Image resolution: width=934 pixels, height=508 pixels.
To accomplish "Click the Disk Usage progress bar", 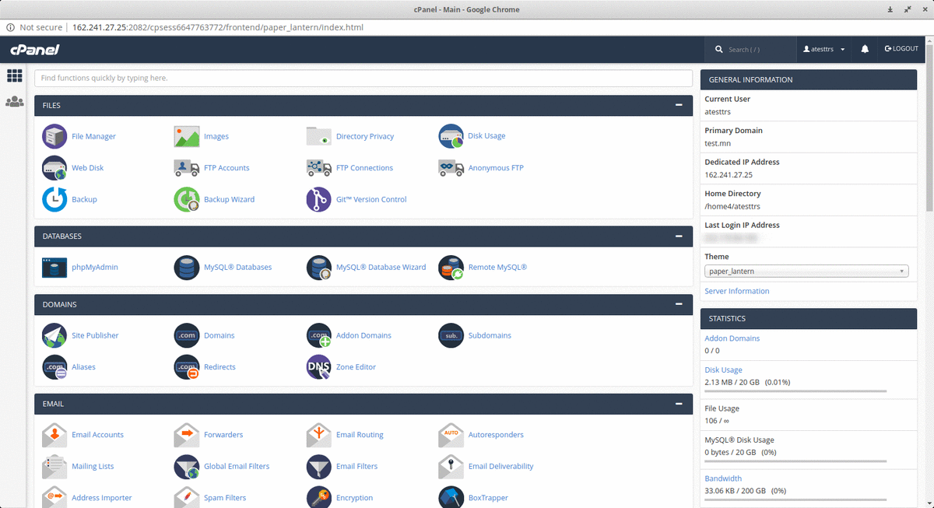I will (795, 391).
